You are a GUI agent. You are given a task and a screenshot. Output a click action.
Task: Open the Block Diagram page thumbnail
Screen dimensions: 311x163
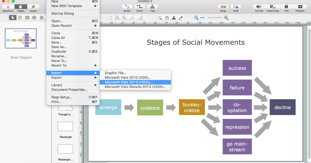[x=21, y=38]
